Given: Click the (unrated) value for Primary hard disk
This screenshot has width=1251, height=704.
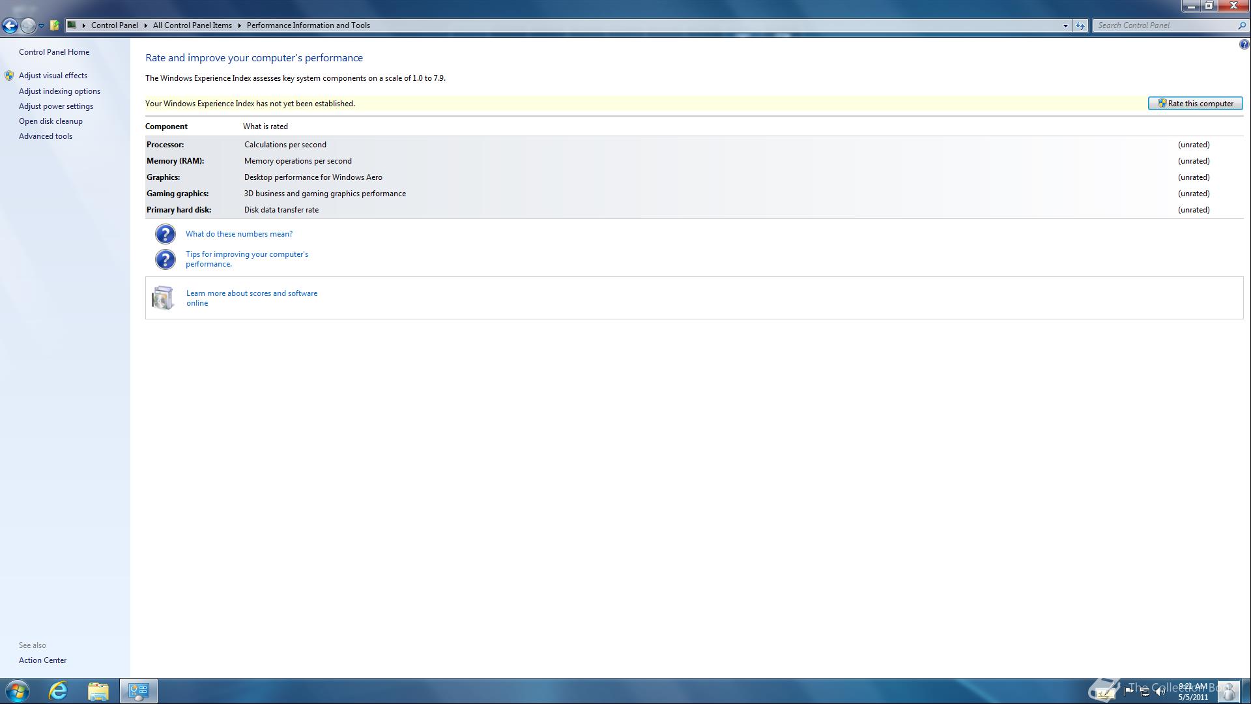Looking at the screenshot, I should click(x=1194, y=210).
